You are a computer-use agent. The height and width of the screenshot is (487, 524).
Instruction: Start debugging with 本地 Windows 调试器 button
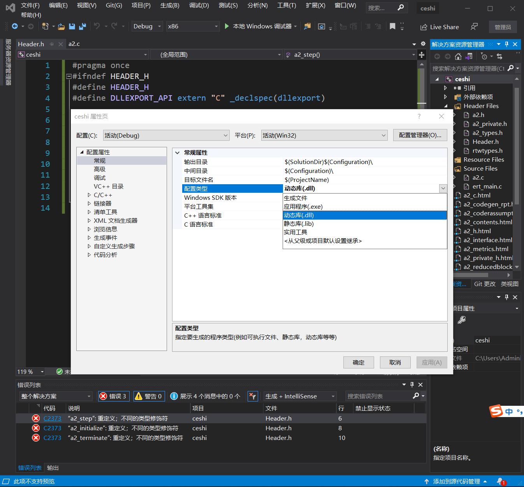coord(259,26)
